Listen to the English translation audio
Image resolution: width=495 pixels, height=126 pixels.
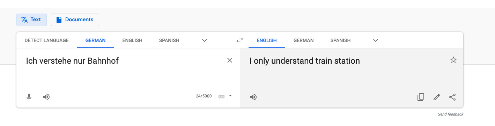point(253,97)
